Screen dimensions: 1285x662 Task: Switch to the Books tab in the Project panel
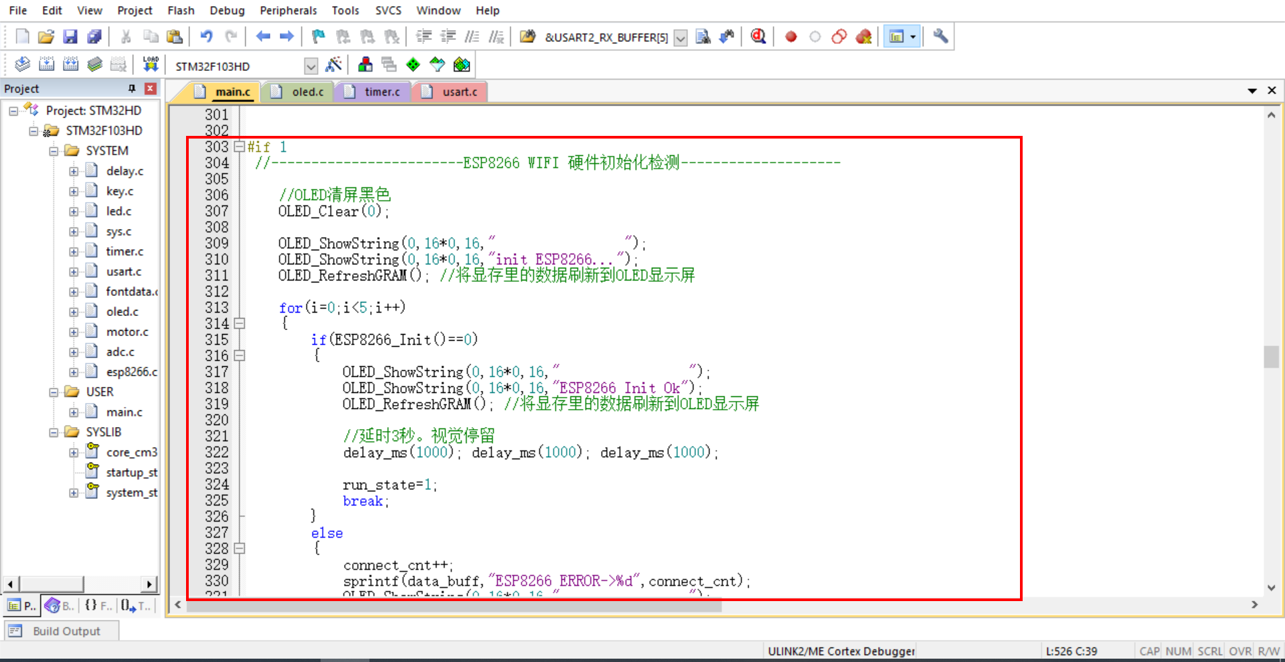60,606
